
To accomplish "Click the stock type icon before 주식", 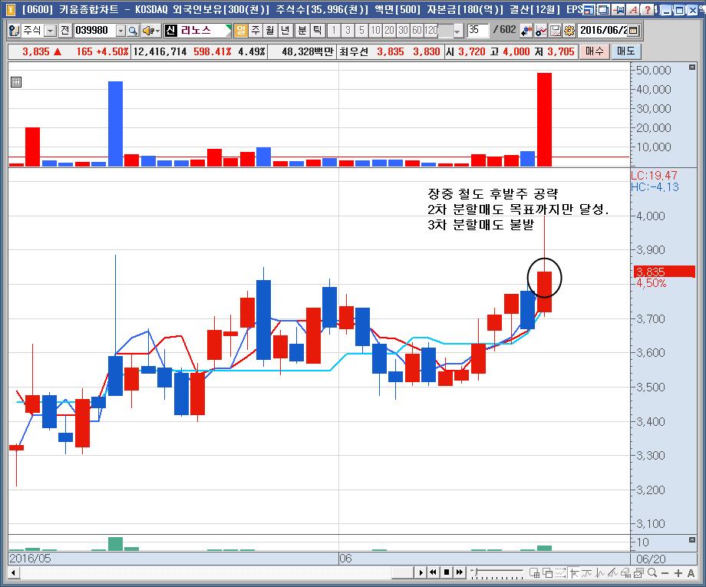I will (15, 31).
